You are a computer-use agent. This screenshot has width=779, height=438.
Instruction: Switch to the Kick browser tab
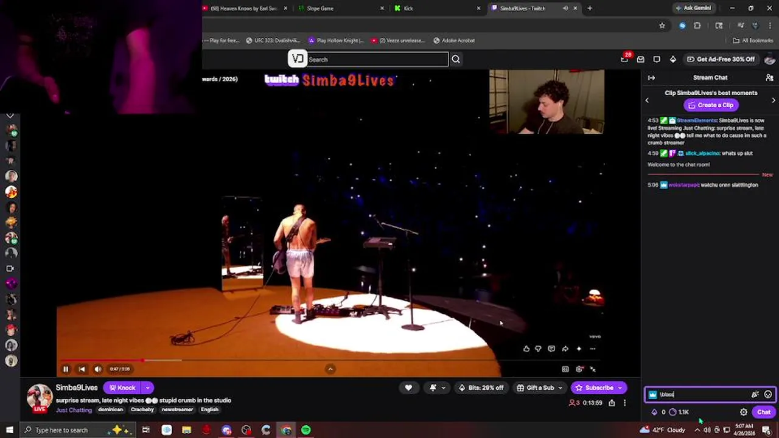coord(438,9)
